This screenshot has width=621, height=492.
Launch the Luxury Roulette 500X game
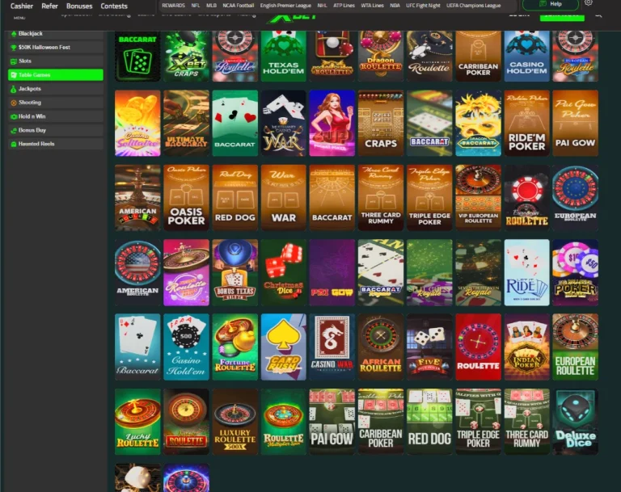tap(234, 422)
